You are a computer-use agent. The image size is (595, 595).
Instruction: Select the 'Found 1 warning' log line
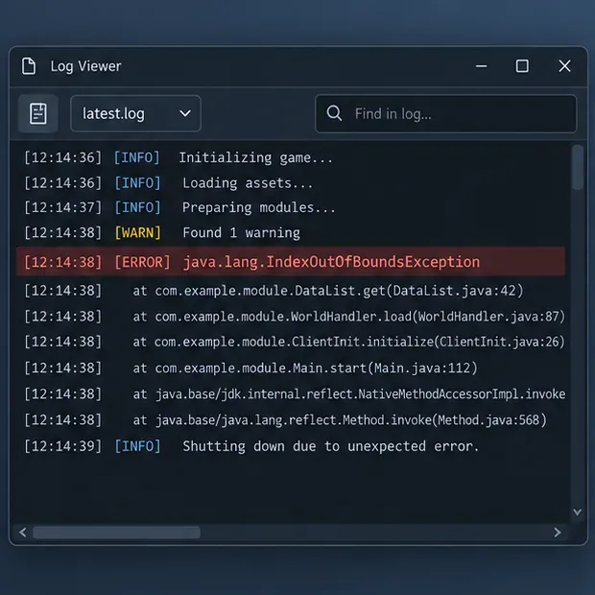pos(162,232)
